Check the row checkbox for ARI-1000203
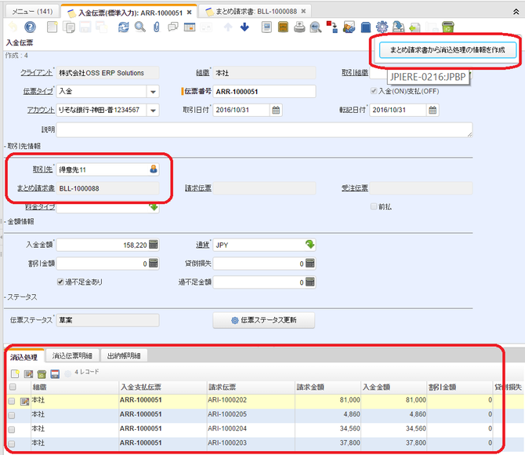Image resolution: width=525 pixels, height=455 pixels. tap(12, 444)
